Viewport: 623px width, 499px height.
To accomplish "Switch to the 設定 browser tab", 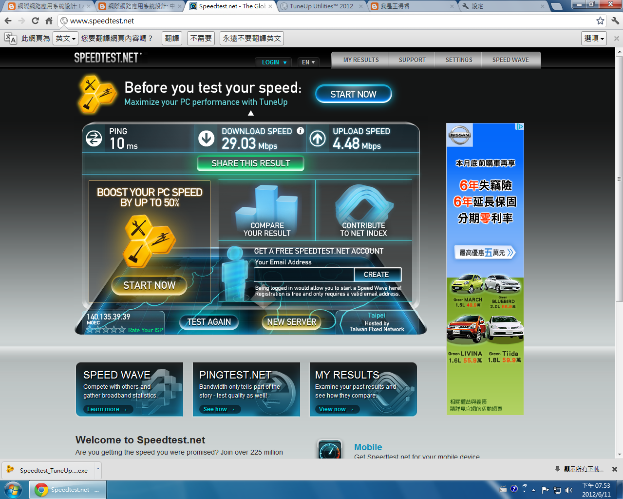I will coord(503,6).
